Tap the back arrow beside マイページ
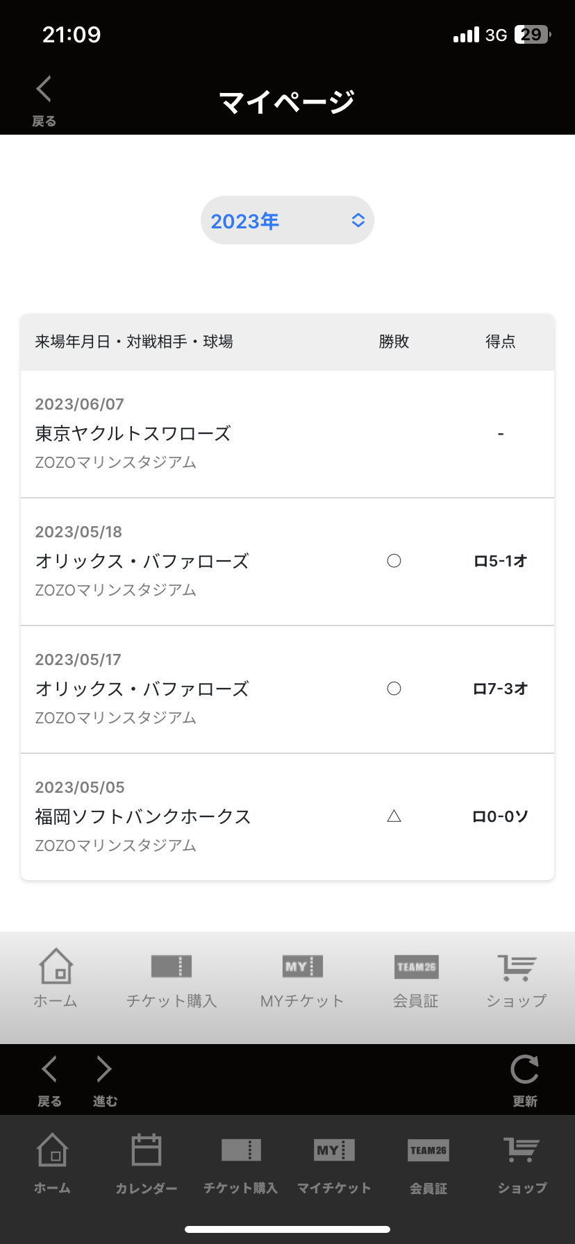This screenshot has height=1244, width=575. coord(44,90)
